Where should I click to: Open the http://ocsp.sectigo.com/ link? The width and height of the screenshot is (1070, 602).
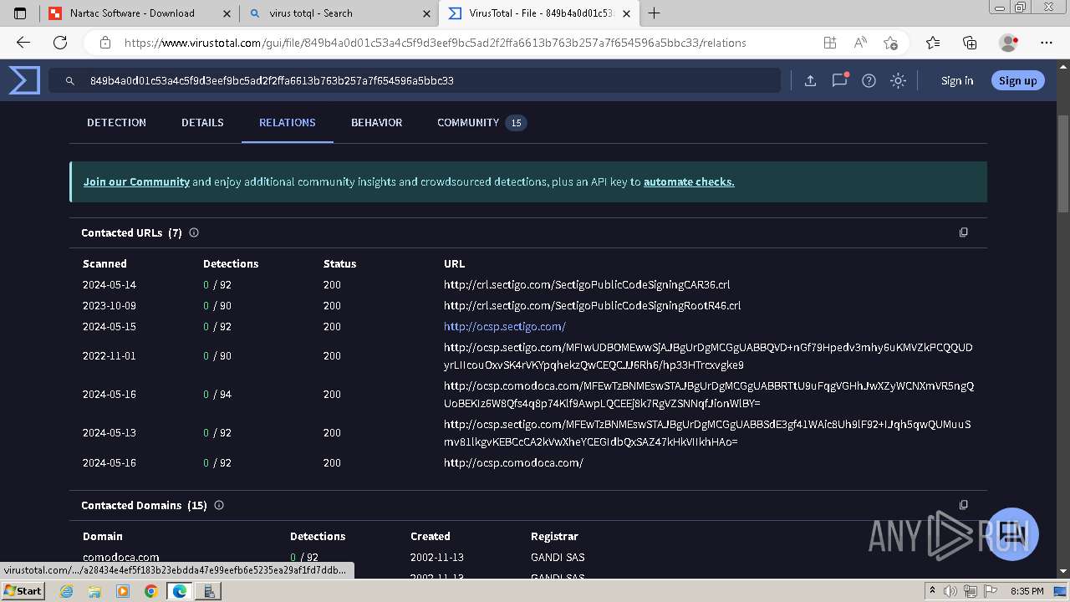tap(505, 327)
